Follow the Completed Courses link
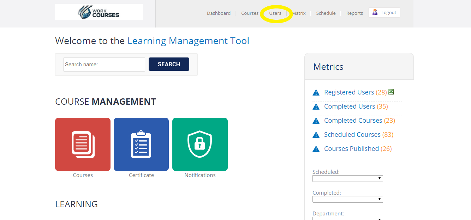Image resolution: width=471 pixels, height=220 pixels. point(353,121)
